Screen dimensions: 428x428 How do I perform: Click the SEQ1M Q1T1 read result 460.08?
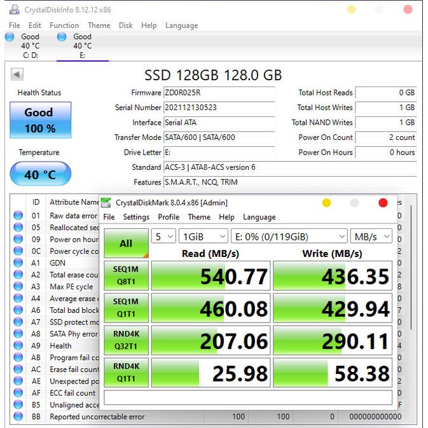click(211, 308)
